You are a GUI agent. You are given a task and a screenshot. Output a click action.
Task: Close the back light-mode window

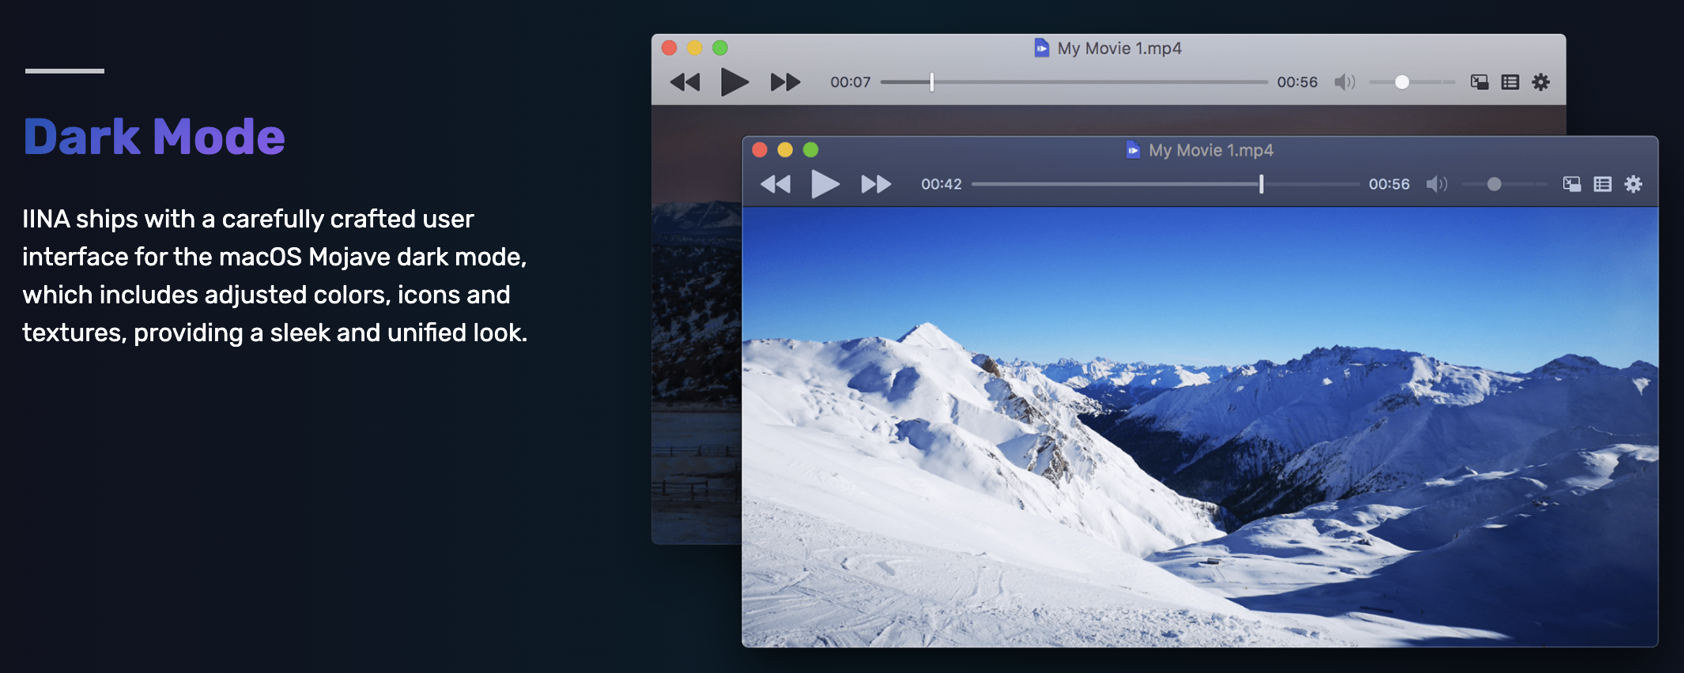(669, 47)
